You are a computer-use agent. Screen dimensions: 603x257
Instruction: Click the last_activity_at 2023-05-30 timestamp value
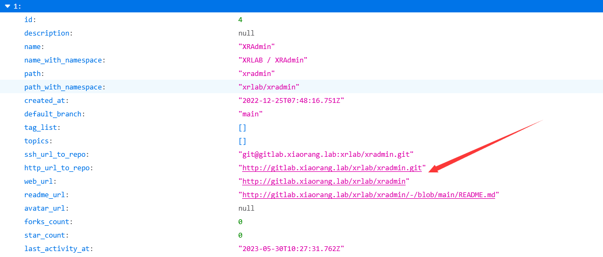point(291,249)
